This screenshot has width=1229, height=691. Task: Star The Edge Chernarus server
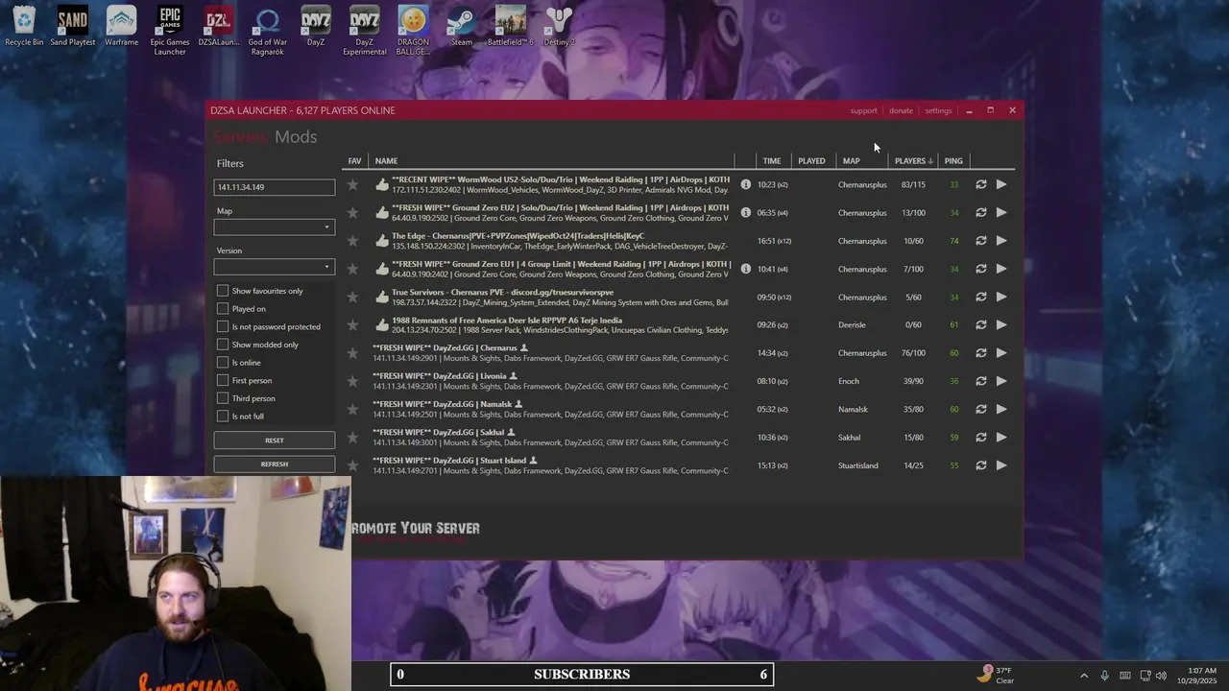(352, 241)
